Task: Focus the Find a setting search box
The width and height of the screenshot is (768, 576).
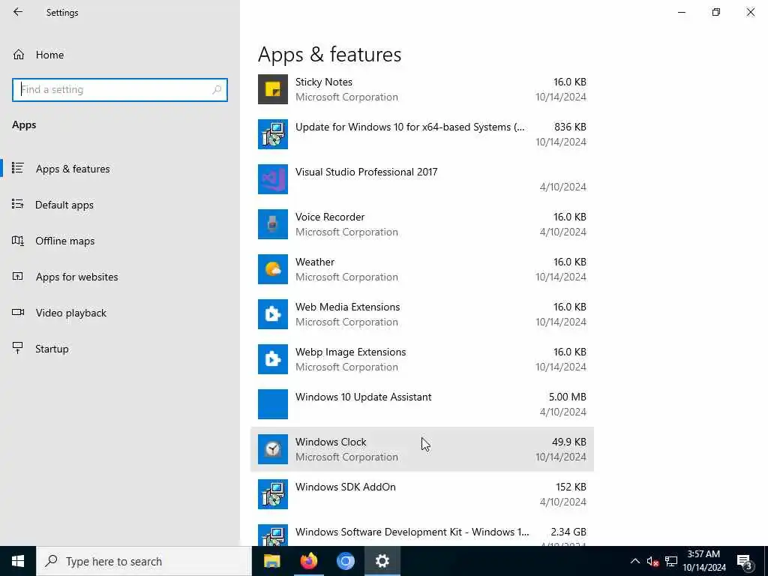Action: [x=120, y=90]
